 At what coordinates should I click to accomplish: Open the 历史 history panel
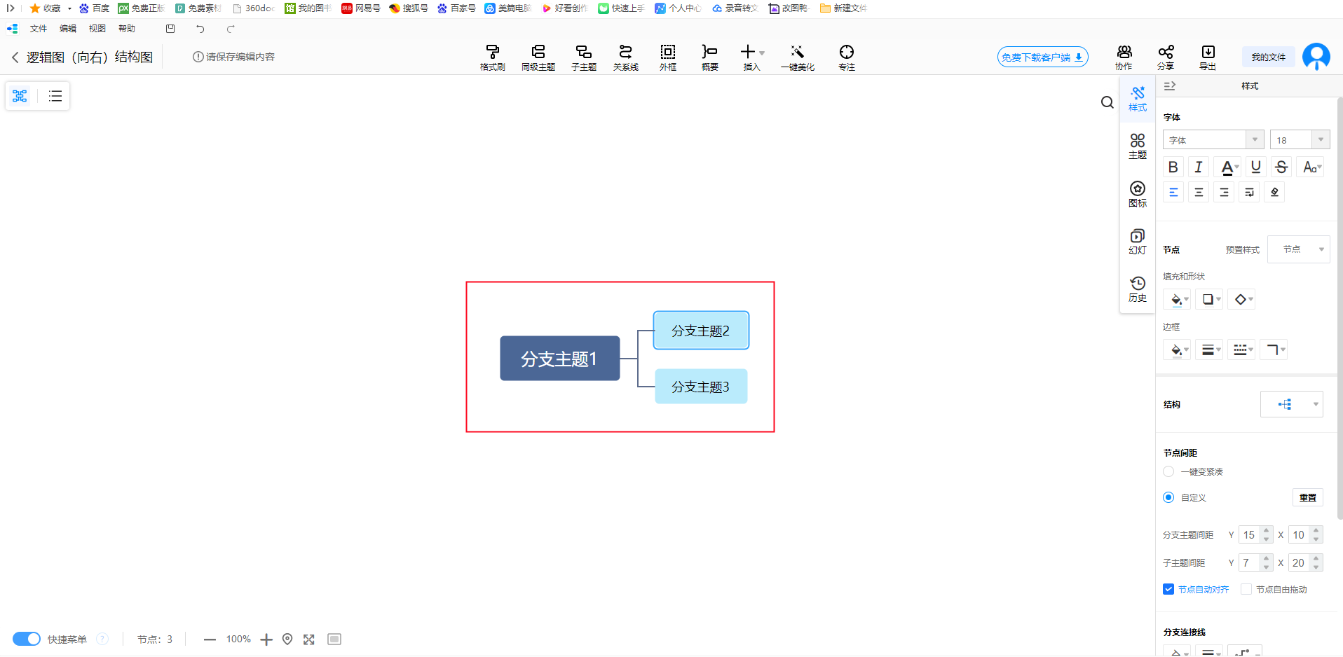tap(1138, 289)
